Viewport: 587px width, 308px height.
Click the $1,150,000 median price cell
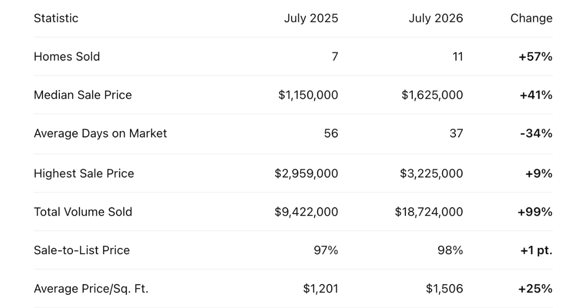[x=308, y=95]
